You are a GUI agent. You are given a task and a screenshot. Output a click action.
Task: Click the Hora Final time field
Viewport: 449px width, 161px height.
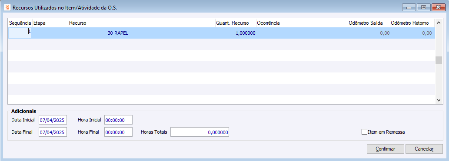(119, 132)
